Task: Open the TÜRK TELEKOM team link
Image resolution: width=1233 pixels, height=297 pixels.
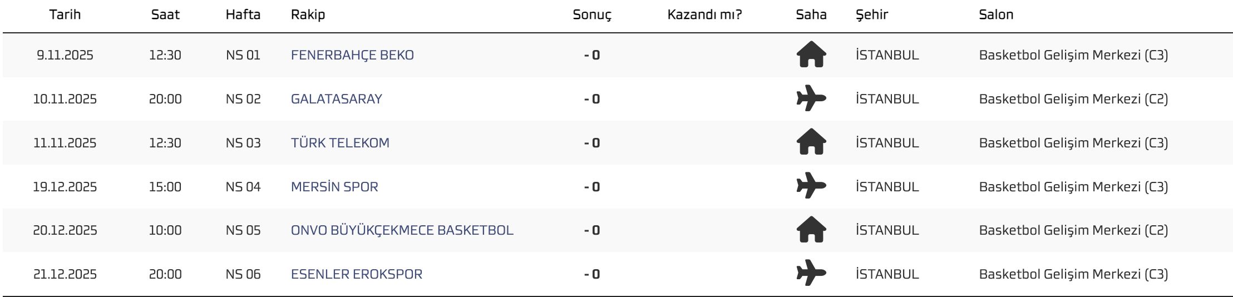Action: pos(340,142)
